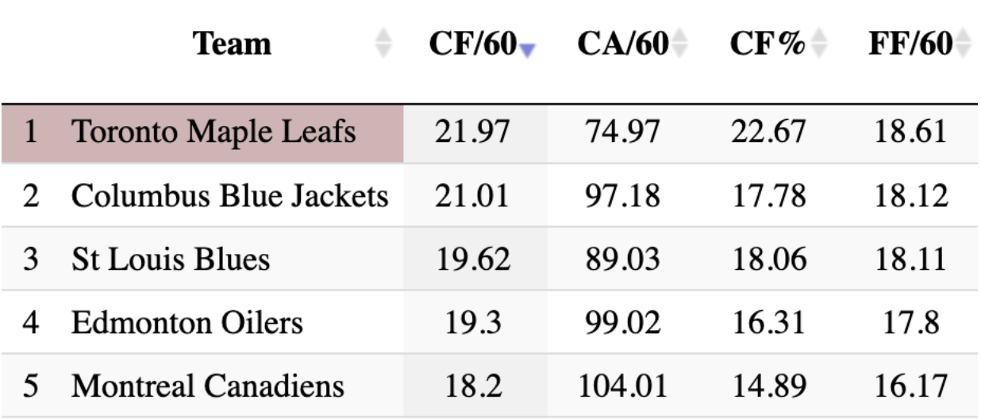The width and height of the screenshot is (981, 419).
Task: Click the Montreal Canadiens team name
Action: point(207,386)
